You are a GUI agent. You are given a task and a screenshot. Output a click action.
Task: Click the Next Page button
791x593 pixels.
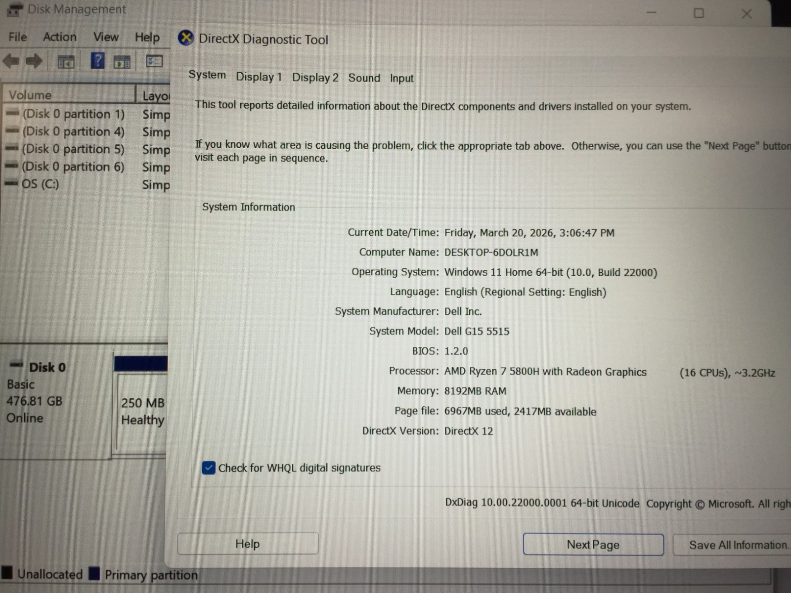[x=593, y=545]
